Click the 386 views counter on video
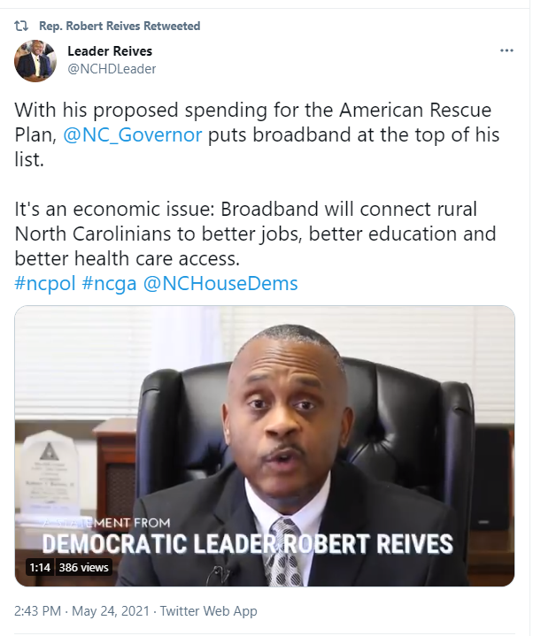Viewport: 533px width, 636px height. pyautogui.click(x=83, y=567)
